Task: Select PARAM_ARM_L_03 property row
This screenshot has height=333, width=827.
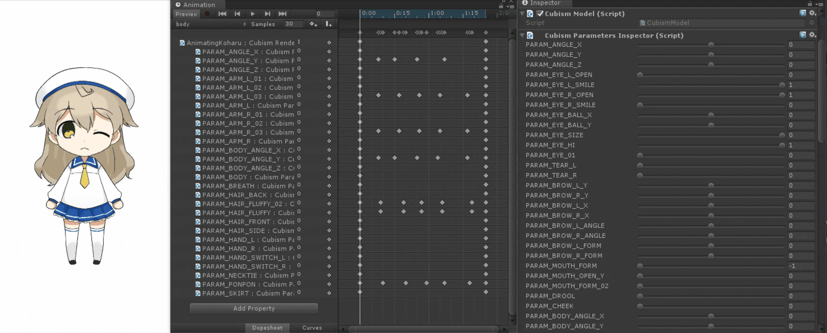Action: tap(254, 96)
